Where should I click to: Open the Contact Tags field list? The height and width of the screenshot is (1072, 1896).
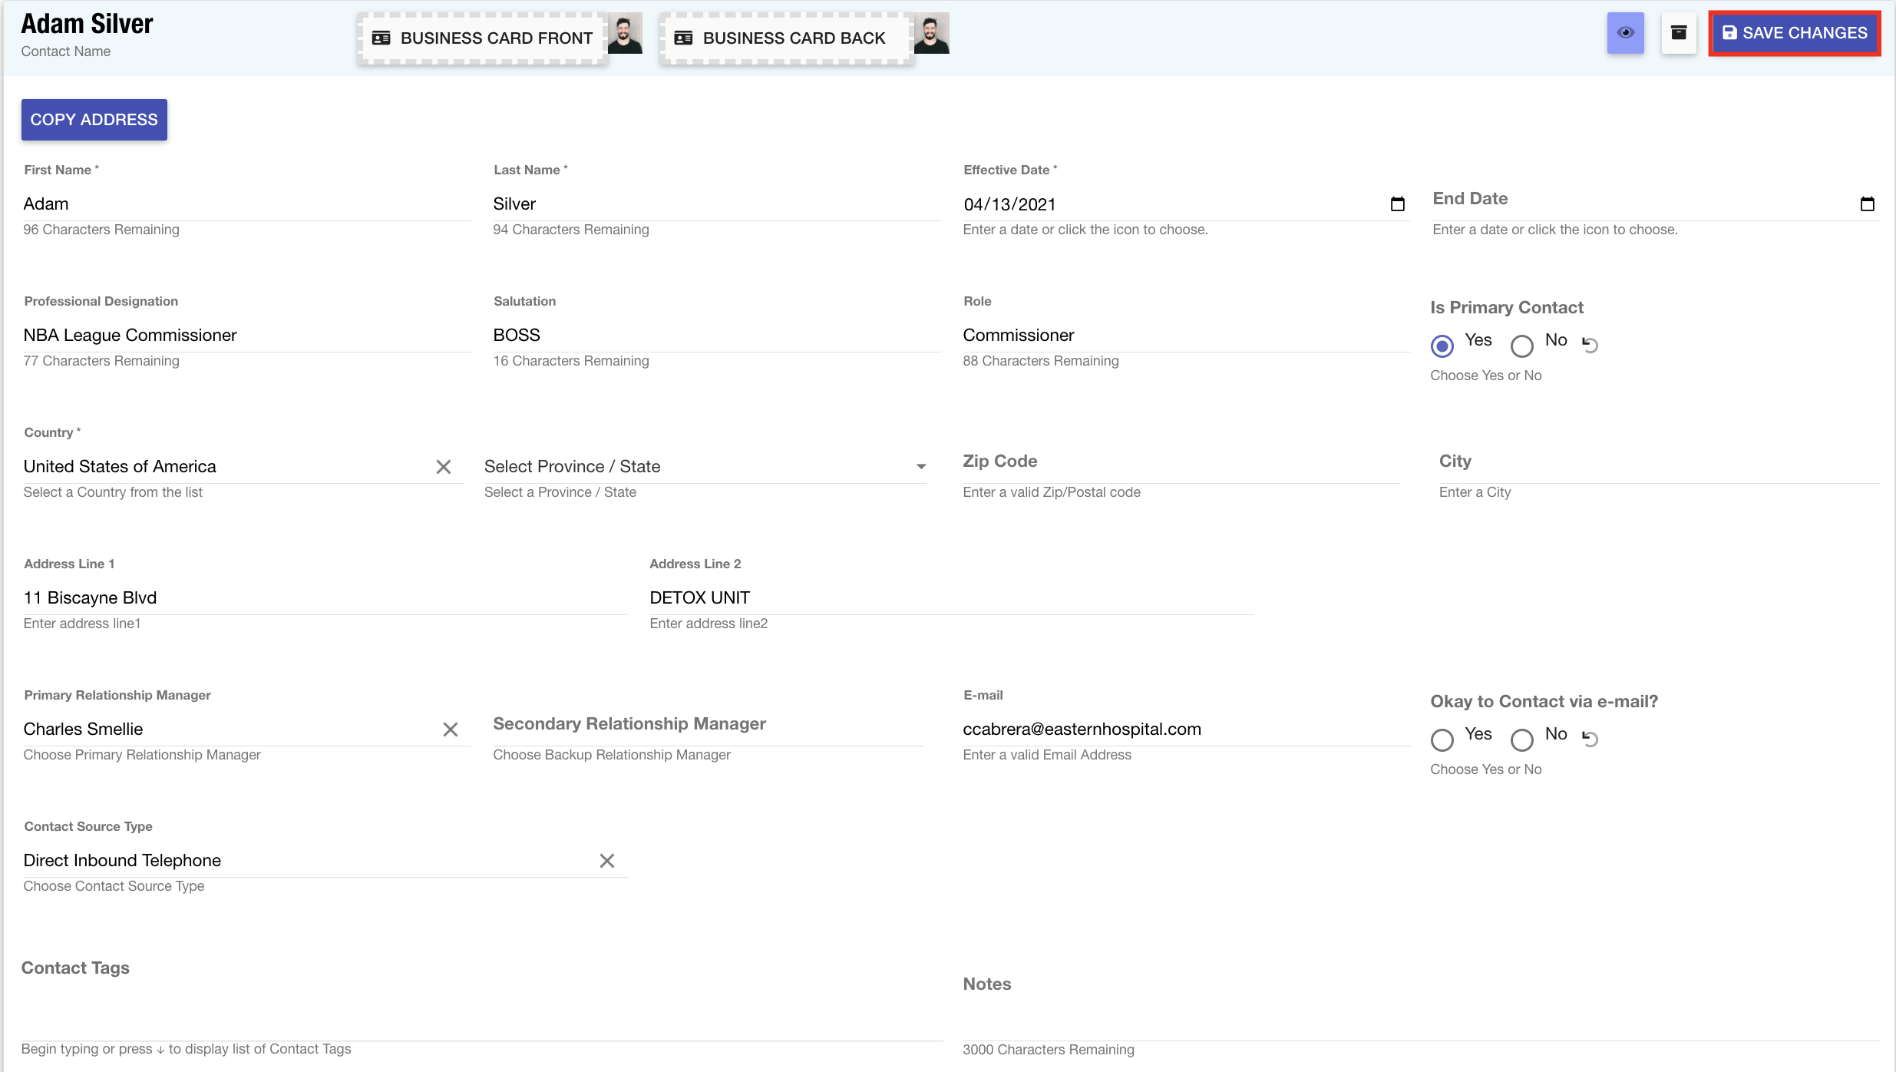(x=481, y=1021)
